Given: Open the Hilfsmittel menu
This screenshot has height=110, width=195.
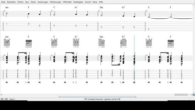Looking at the screenshot, I should (67, 2).
